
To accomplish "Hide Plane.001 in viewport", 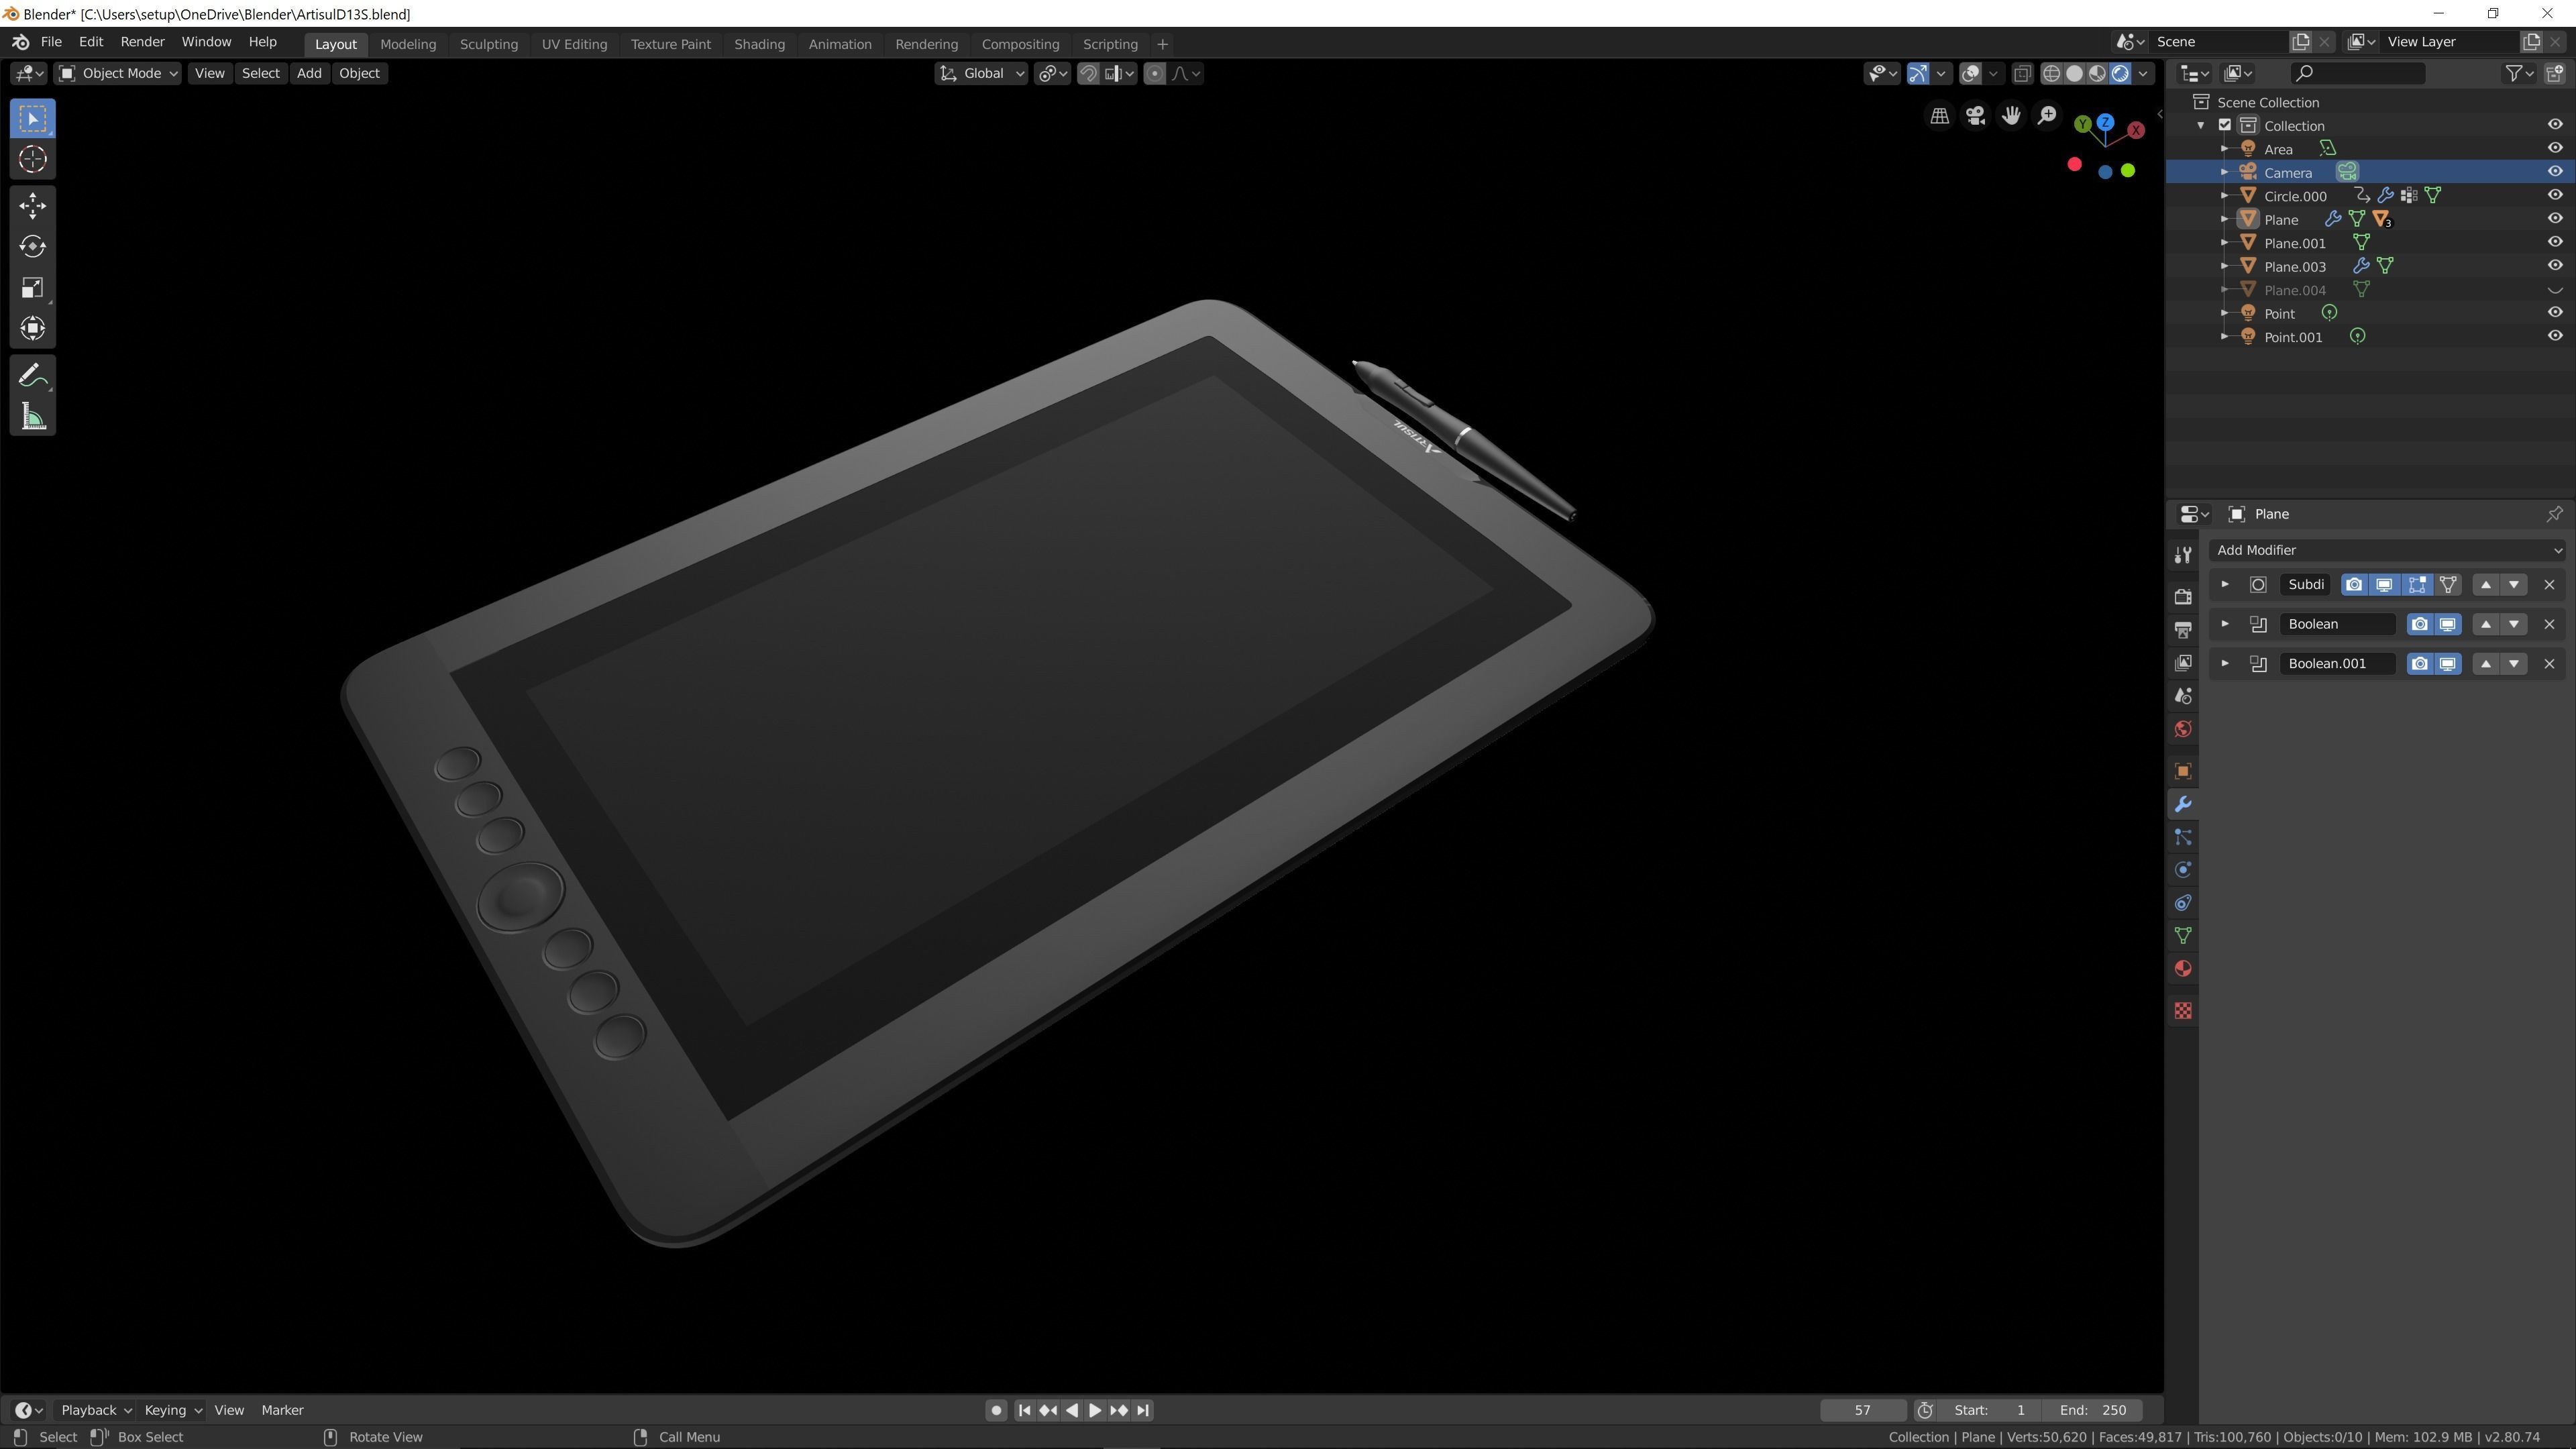I will coord(2555,242).
